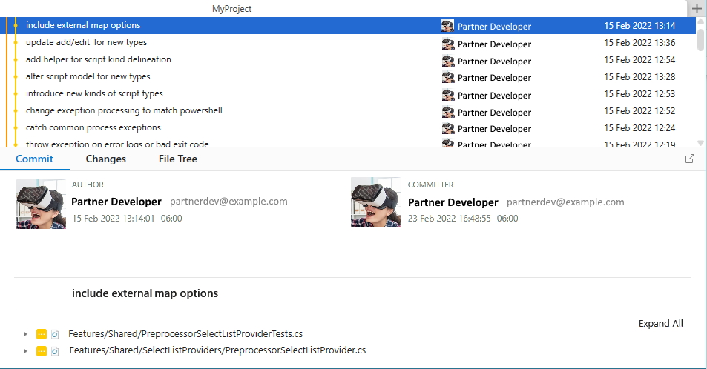Screen dimensions: 707x369
Task: Switch to the Changes tab
Action: tap(105, 159)
